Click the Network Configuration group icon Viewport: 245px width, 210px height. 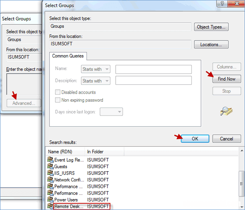(x=50, y=180)
